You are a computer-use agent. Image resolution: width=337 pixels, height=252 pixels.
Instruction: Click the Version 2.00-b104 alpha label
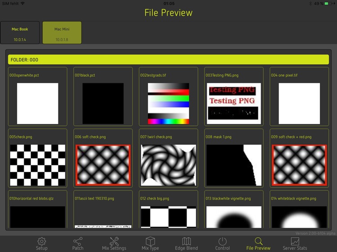(315, 233)
